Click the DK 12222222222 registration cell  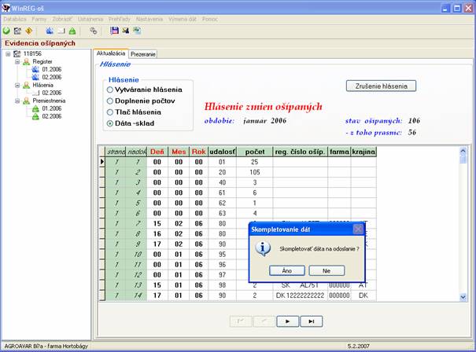tap(301, 295)
